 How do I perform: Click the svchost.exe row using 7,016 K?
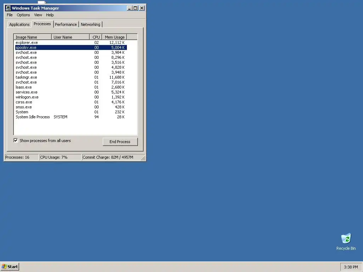pos(71,82)
